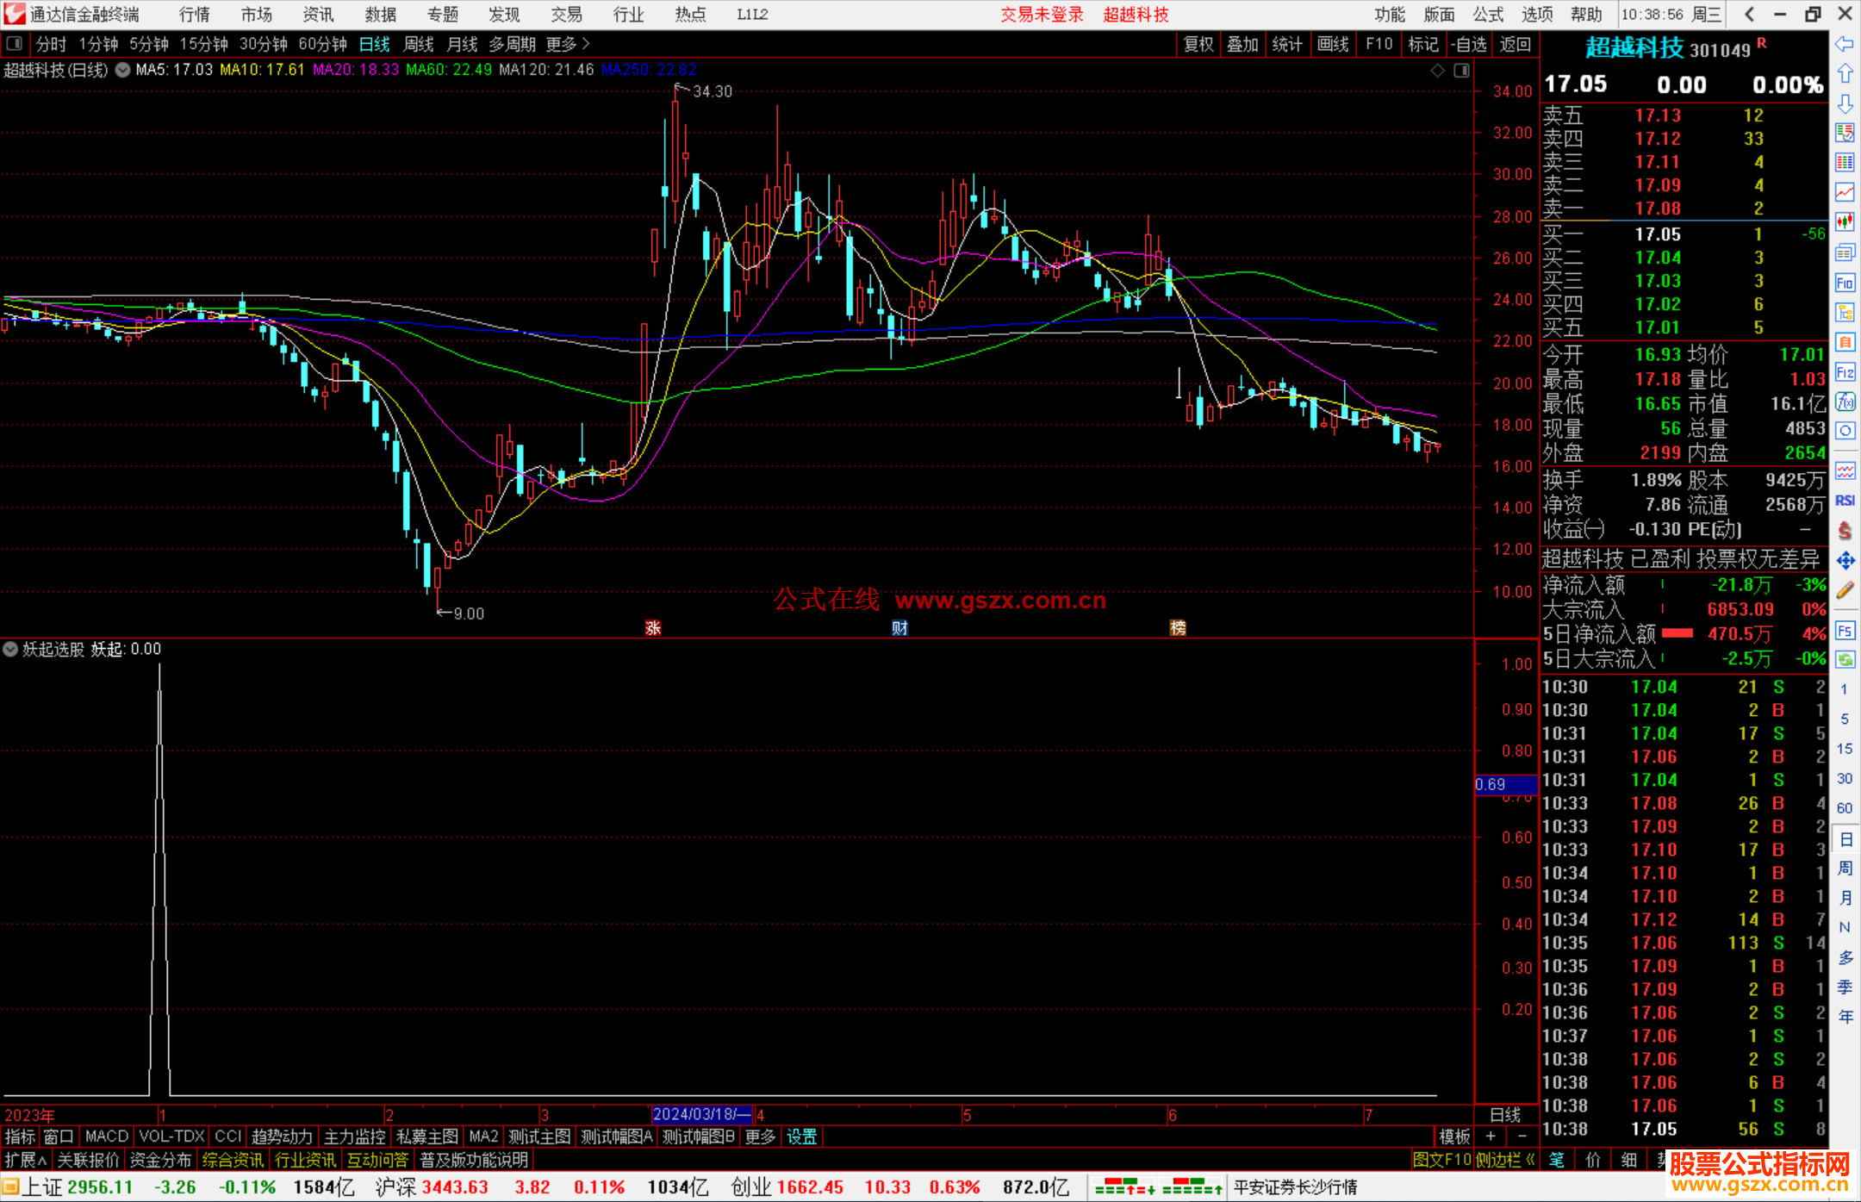Switch to the 周线 weekly tab

click(x=418, y=44)
